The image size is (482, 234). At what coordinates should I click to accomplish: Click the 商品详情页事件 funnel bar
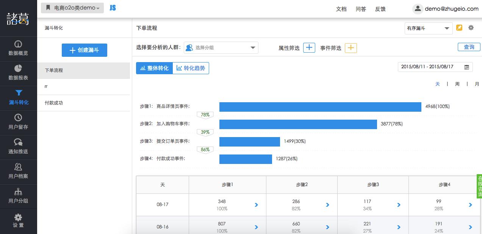click(320, 107)
